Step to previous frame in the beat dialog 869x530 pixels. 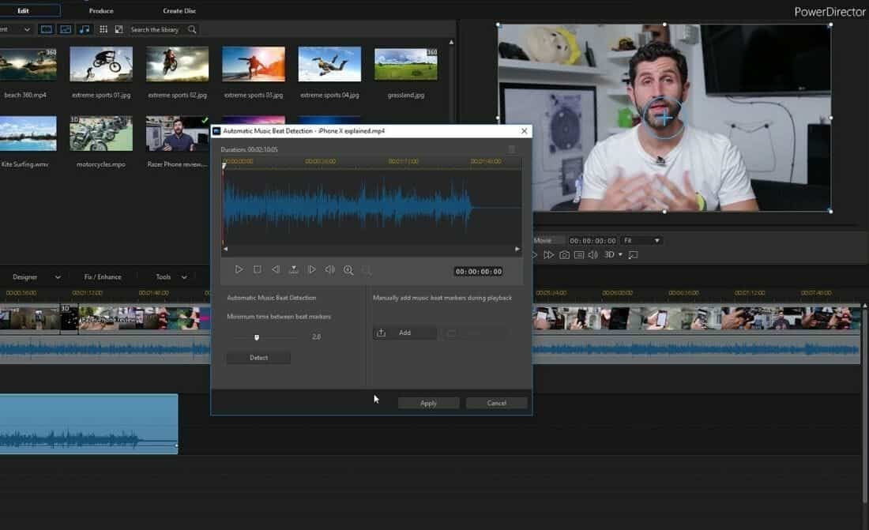coord(276,269)
